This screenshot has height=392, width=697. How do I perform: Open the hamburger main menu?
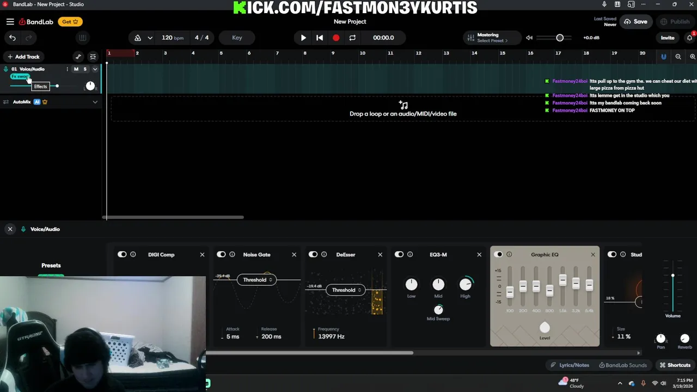[10, 22]
